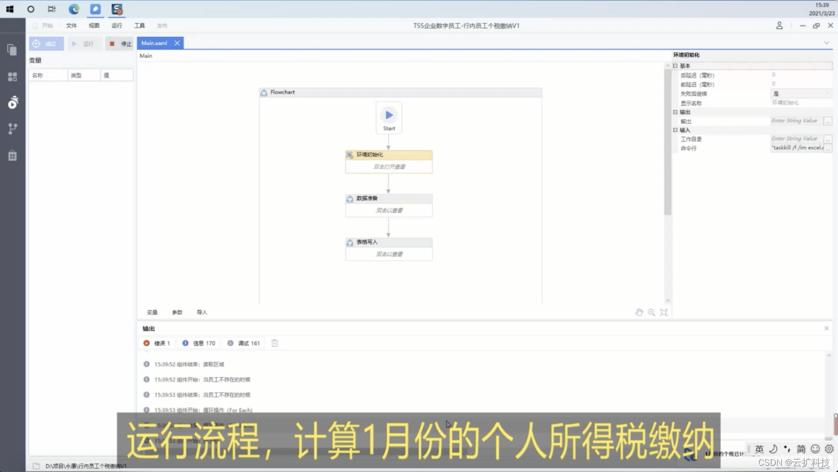Collapse the 输出 property group

(676, 112)
